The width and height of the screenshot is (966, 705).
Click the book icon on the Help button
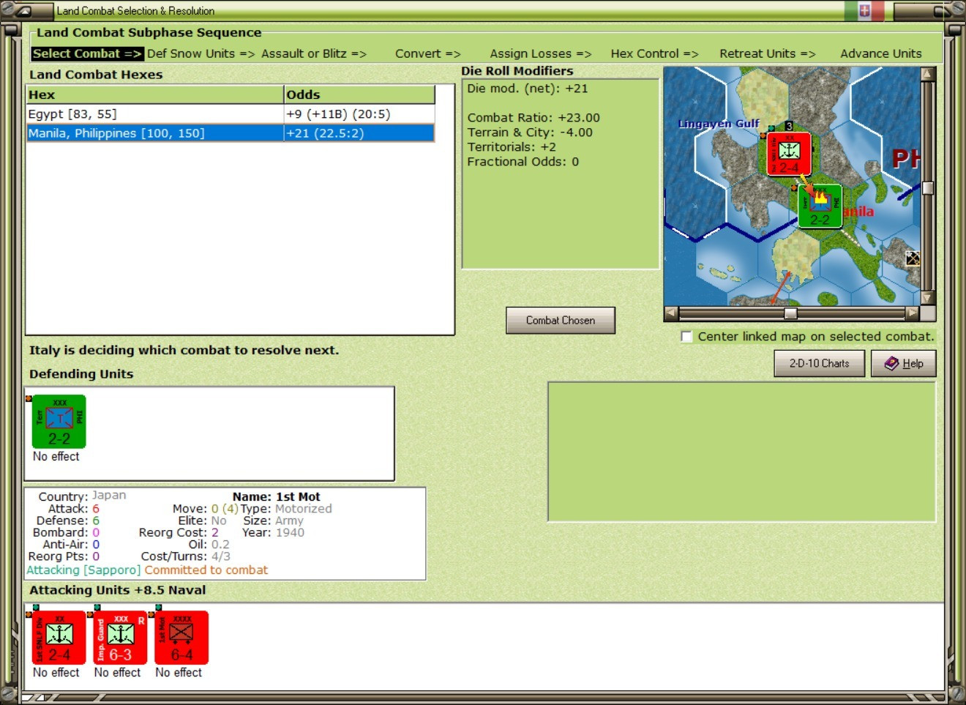[x=891, y=363]
